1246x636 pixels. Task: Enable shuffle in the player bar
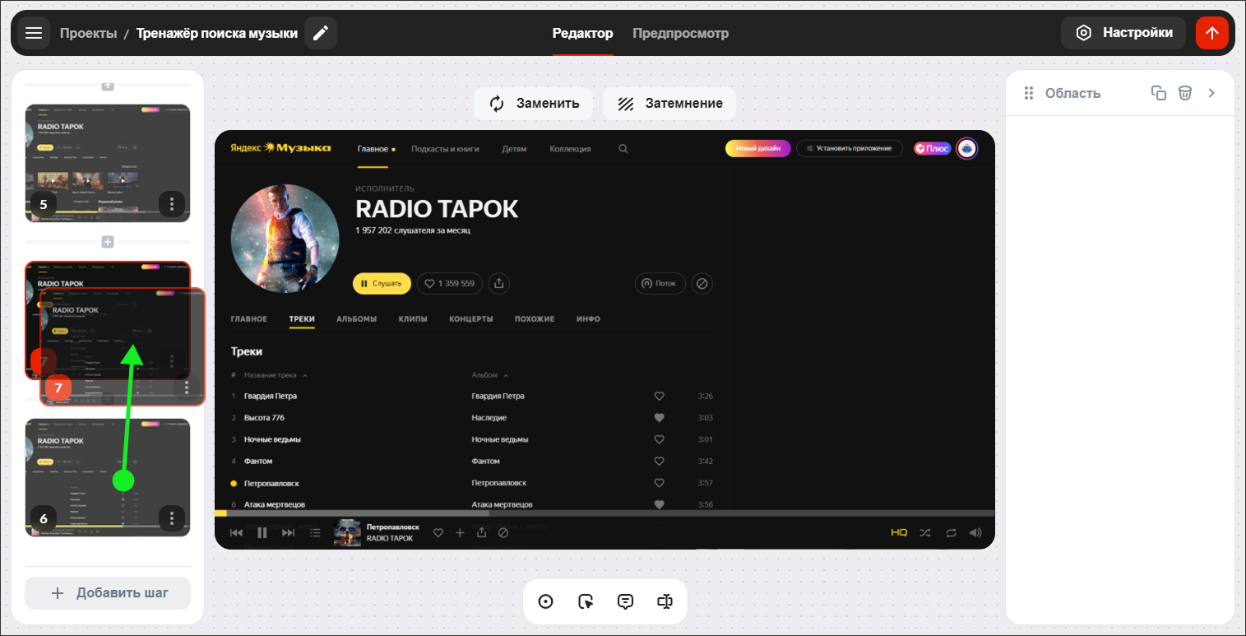924,532
